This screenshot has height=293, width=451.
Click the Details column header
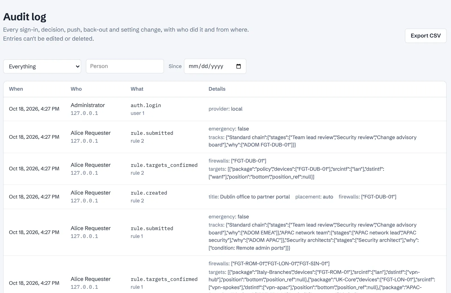[217, 89]
